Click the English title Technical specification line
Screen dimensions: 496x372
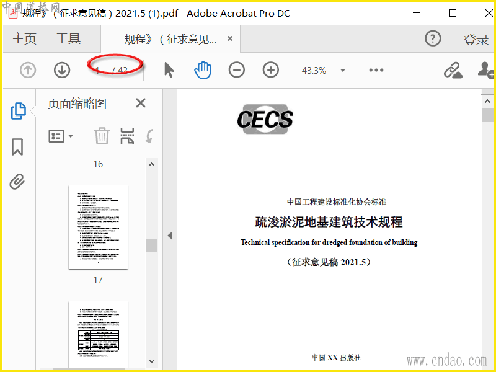click(x=329, y=242)
